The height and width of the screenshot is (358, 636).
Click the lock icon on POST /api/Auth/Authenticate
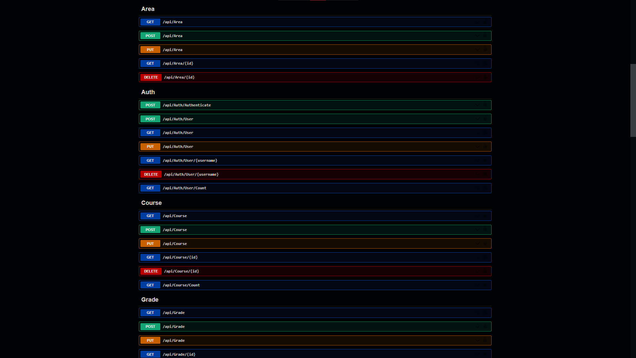click(x=485, y=105)
